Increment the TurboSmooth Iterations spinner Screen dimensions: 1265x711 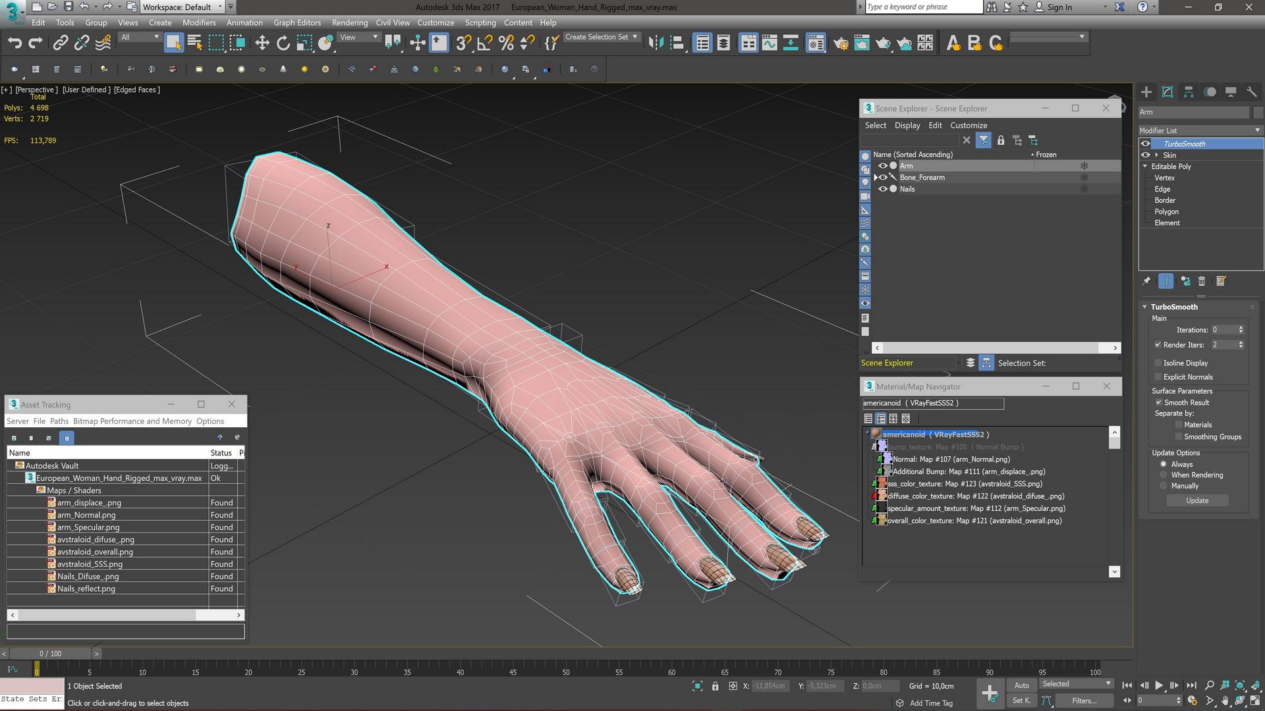click(x=1241, y=328)
